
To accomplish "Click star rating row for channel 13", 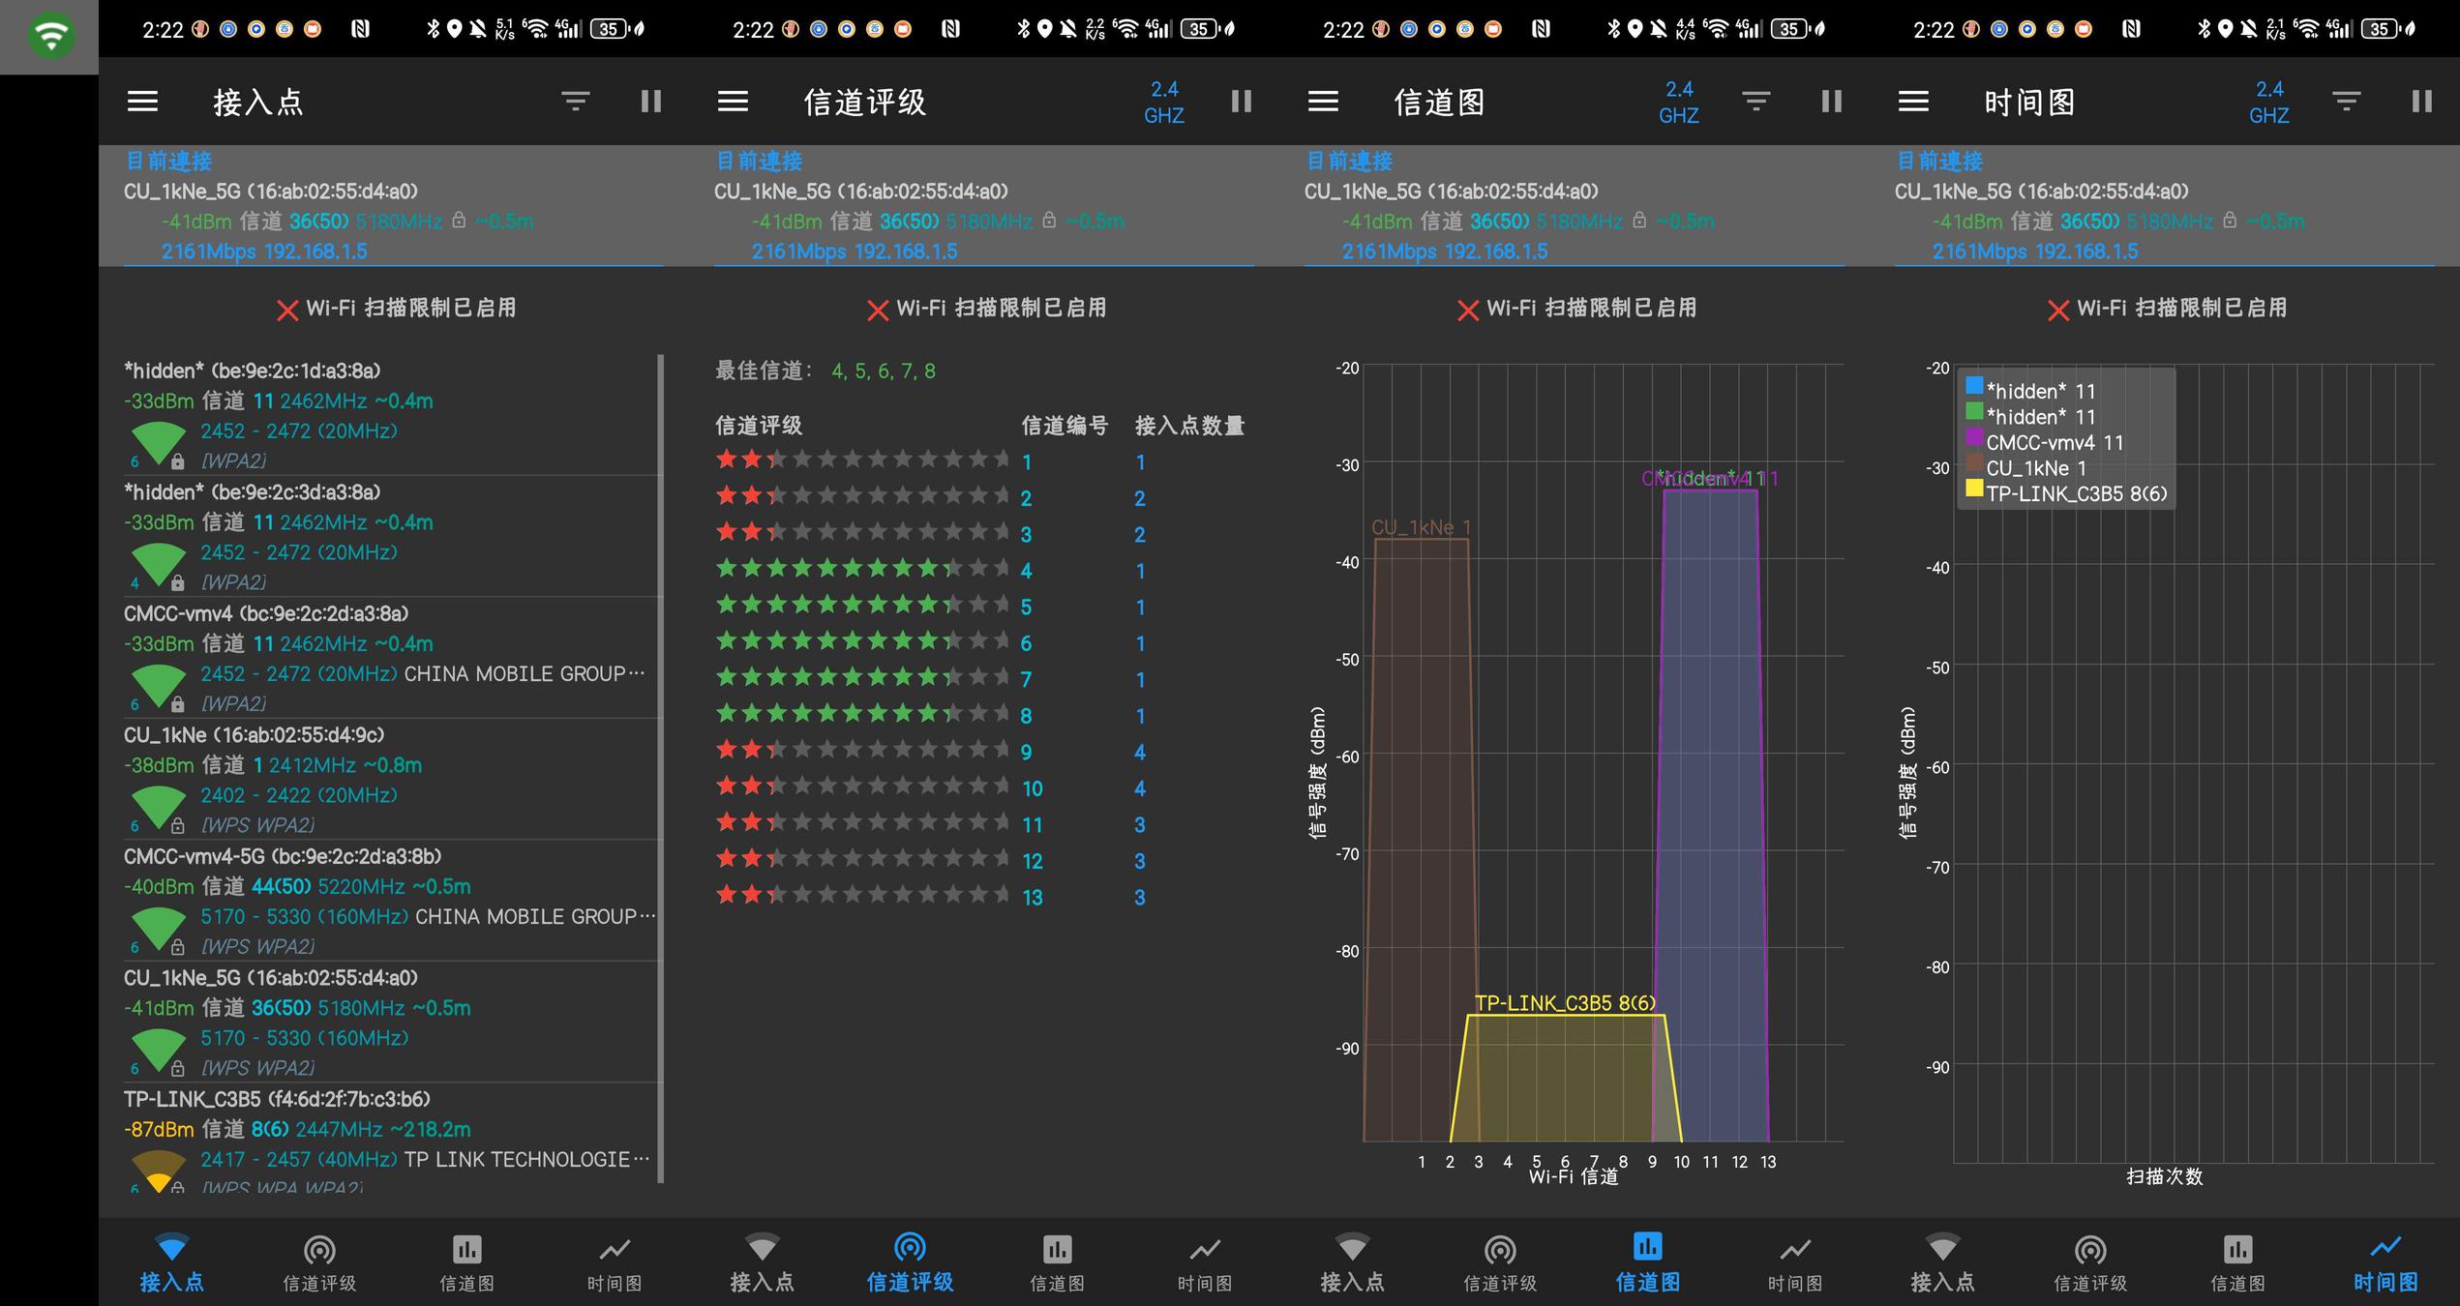I will point(863,896).
